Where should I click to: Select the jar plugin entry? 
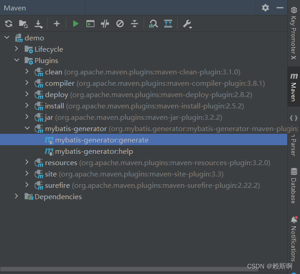click(144, 117)
